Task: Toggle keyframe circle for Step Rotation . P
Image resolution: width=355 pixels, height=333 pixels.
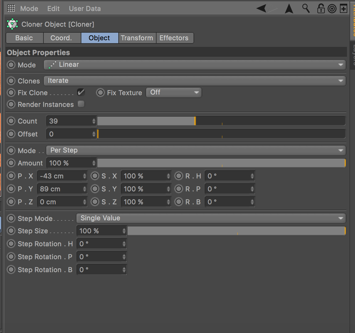Action: tap(11, 257)
